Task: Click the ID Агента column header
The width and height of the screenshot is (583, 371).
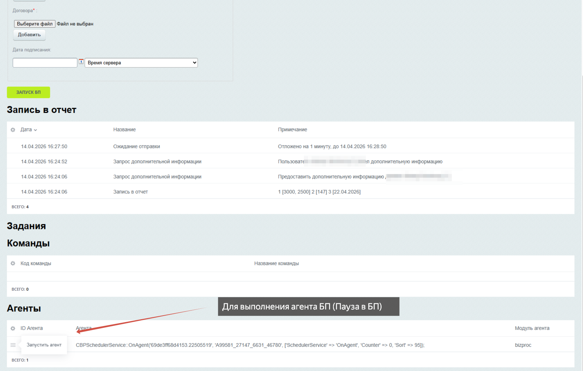Action: [32, 328]
